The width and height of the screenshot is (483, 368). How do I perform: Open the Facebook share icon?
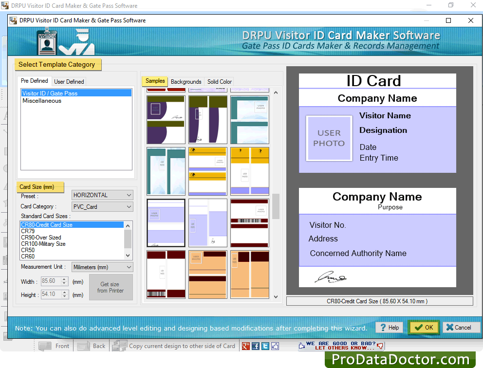[255, 346]
